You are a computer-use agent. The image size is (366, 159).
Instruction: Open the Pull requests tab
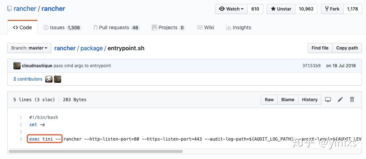tap(114, 27)
